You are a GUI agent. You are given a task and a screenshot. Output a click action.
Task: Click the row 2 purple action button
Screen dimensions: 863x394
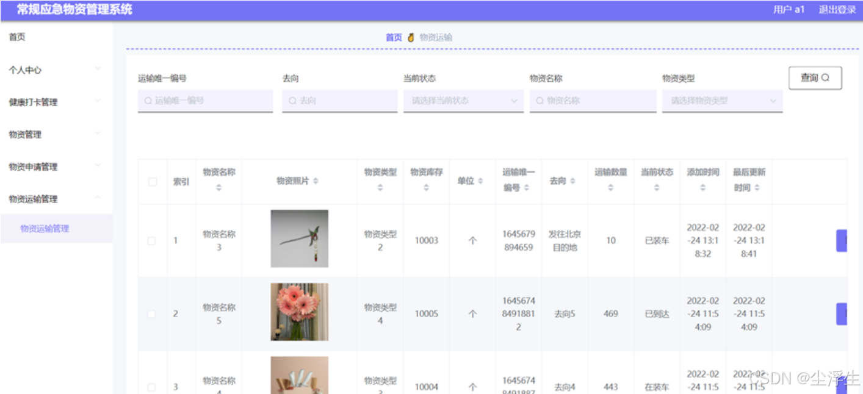[841, 314]
